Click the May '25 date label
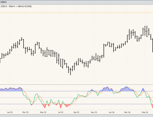This screenshot has height=117, width=153. tap(43, 112)
